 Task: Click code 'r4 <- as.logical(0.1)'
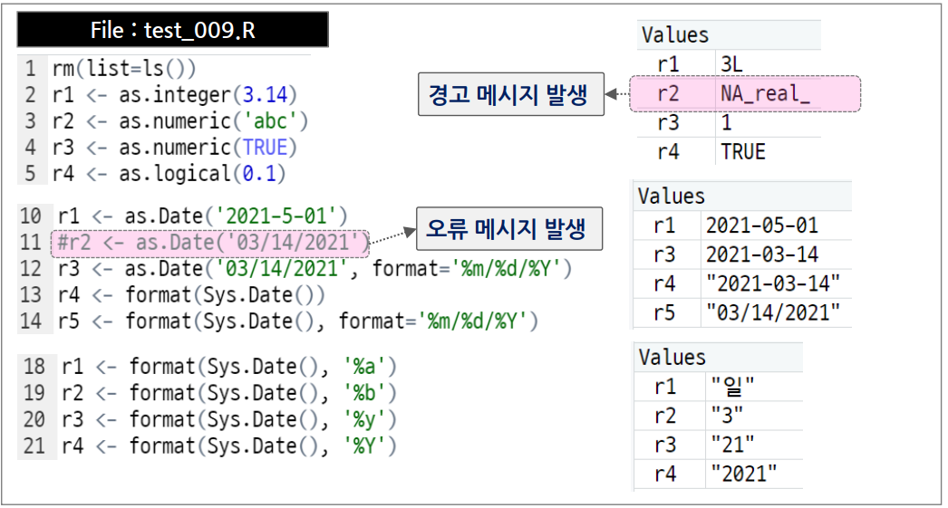tap(169, 174)
